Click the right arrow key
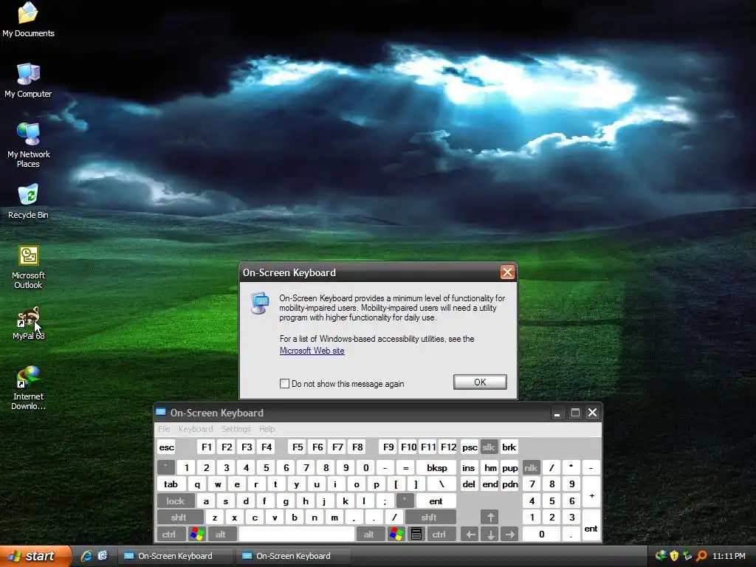 pyautogui.click(x=509, y=535)
